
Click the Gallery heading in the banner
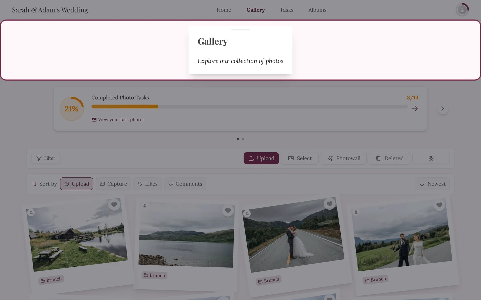(x=213, y=41)
